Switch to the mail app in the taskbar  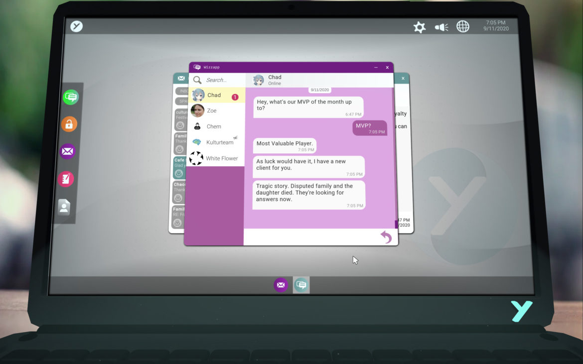coord(281,285)
